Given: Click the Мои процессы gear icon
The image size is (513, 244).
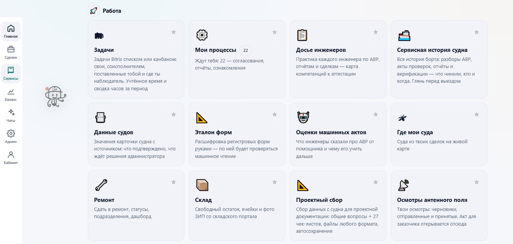Looking at the screenshot, I should (202, 35).
